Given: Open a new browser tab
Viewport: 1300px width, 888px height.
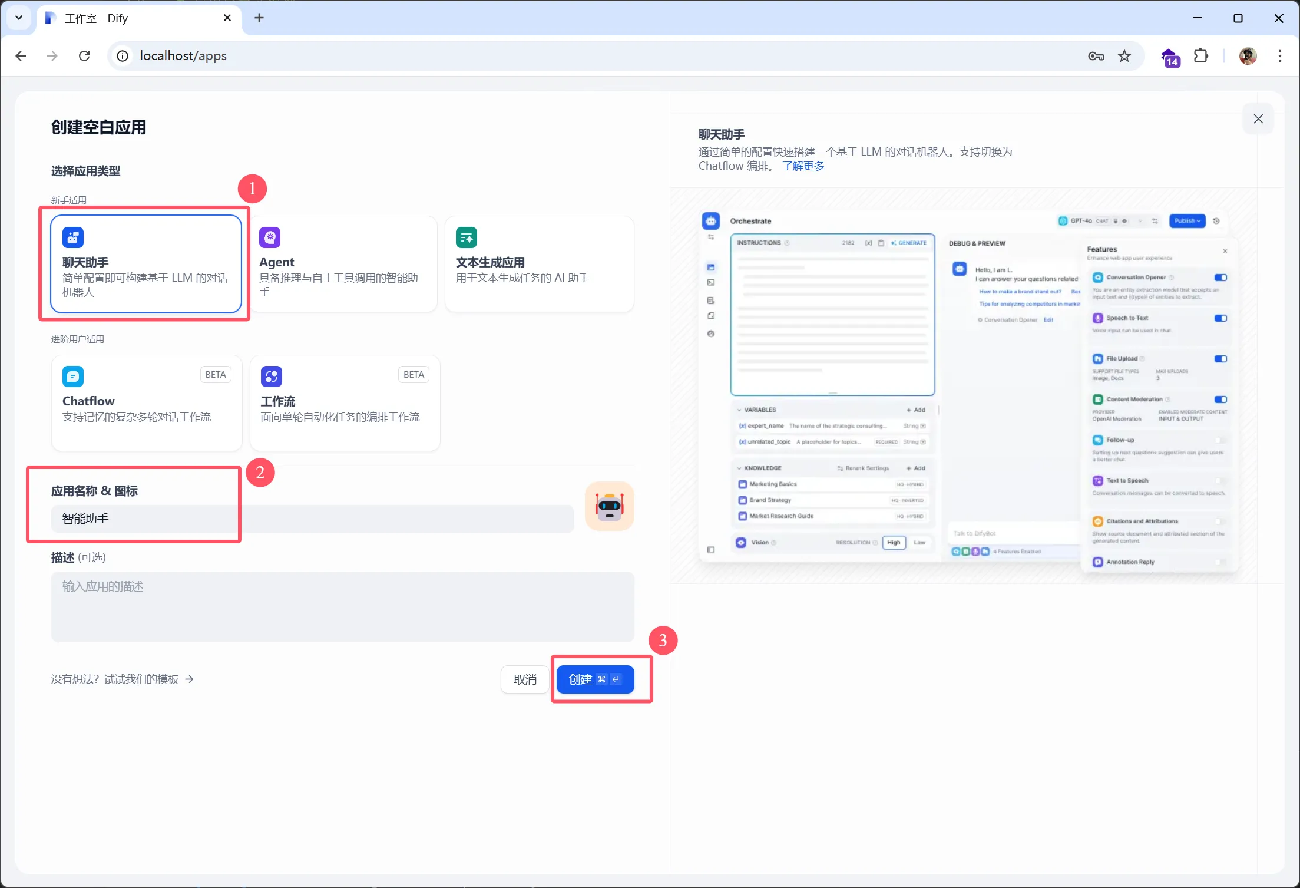Looking at the screenshot, I should 259,18.
